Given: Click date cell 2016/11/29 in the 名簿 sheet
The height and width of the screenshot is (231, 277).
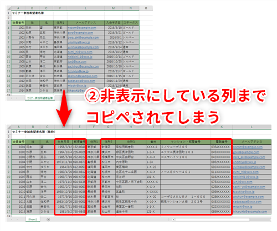Looking at the screenshot, I should (113, 81).
